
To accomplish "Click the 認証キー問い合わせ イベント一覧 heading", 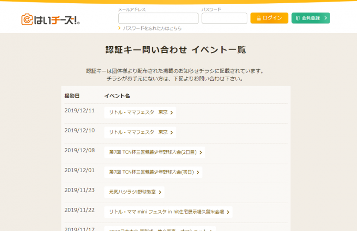I will click(175, 50).
